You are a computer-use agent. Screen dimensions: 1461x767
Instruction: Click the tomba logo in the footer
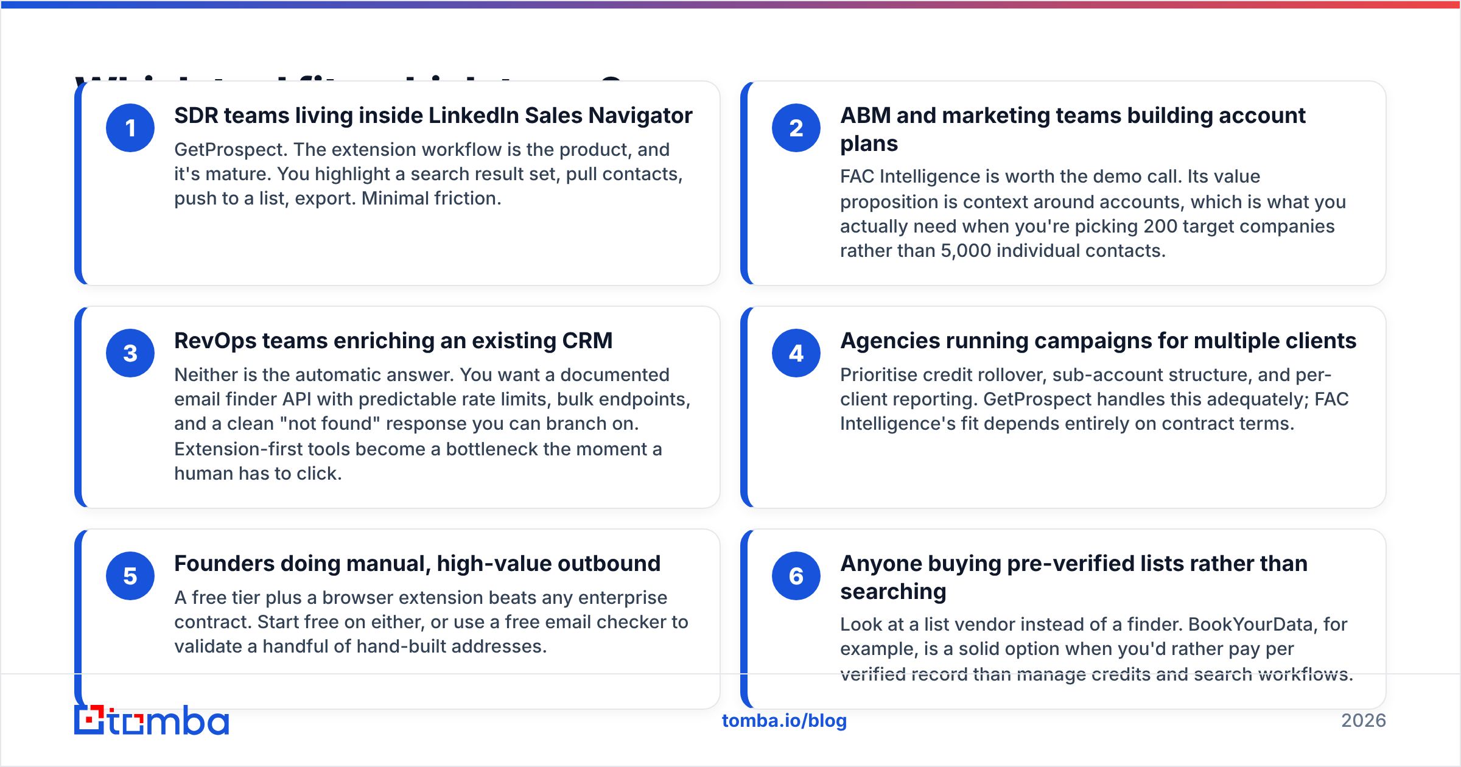152,720
